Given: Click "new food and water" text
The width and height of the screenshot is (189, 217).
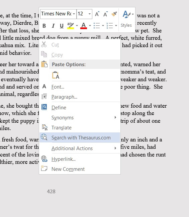Looking at the screenshot, I should 144,106.
